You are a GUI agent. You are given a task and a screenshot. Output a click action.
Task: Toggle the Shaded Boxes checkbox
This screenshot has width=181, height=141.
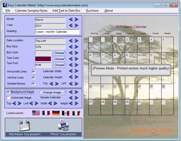(34, 83)
